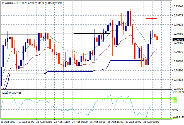Click the 30 Aug 00:00 time label
Viewport: 184px width, 125px height.
click(x=133, y=122)
